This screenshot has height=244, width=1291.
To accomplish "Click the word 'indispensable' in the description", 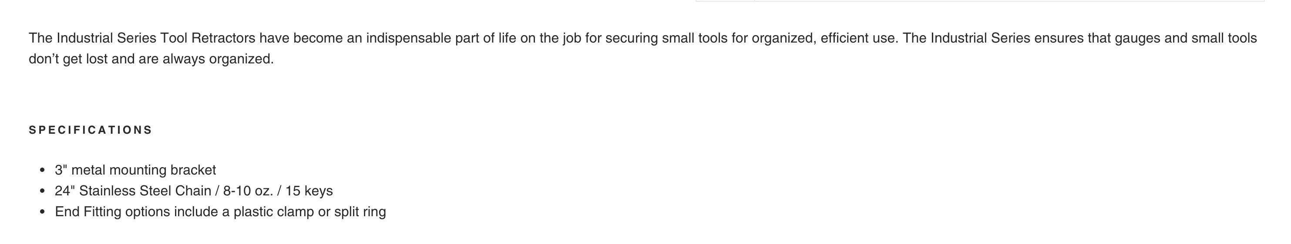I will (x=408, y=38).
